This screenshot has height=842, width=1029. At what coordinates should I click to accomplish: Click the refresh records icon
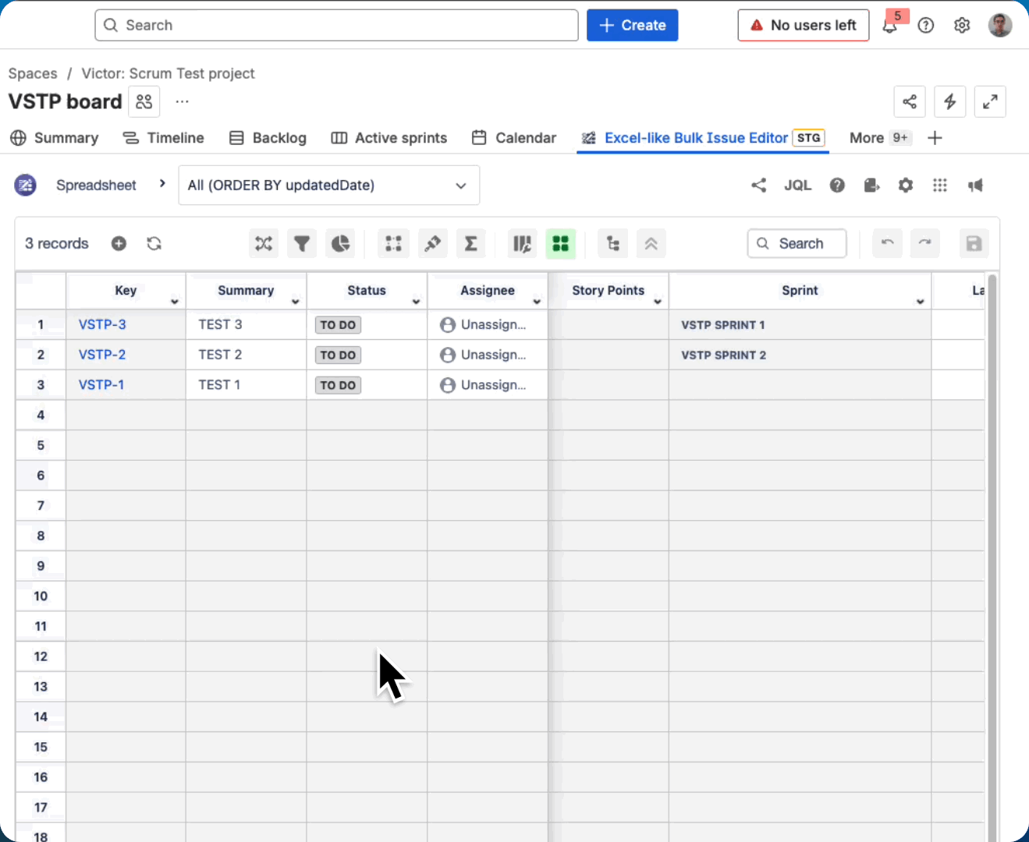point(154,243)
